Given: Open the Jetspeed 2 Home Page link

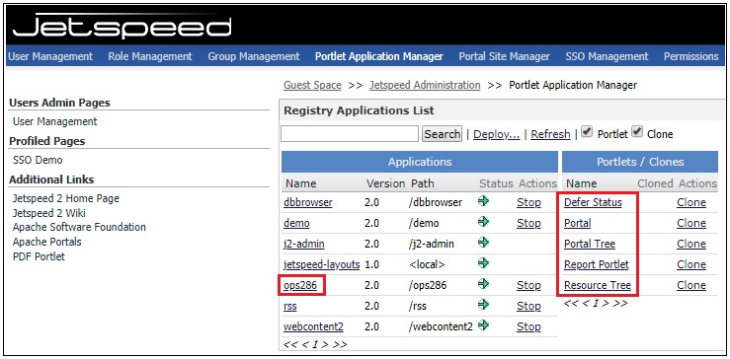Looking at the screenshot, I should click(x=65, y=198).
